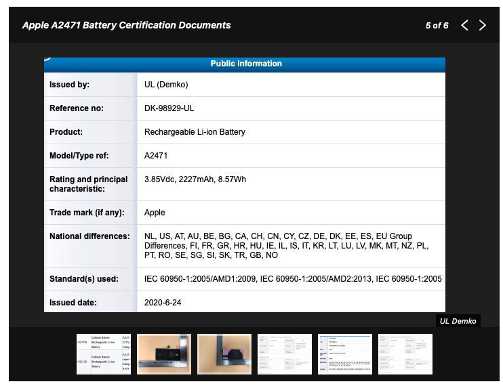Open third thumbnail of battery with vertical ruler
Screen dimensions: 503x386
(x=224, y=354)
